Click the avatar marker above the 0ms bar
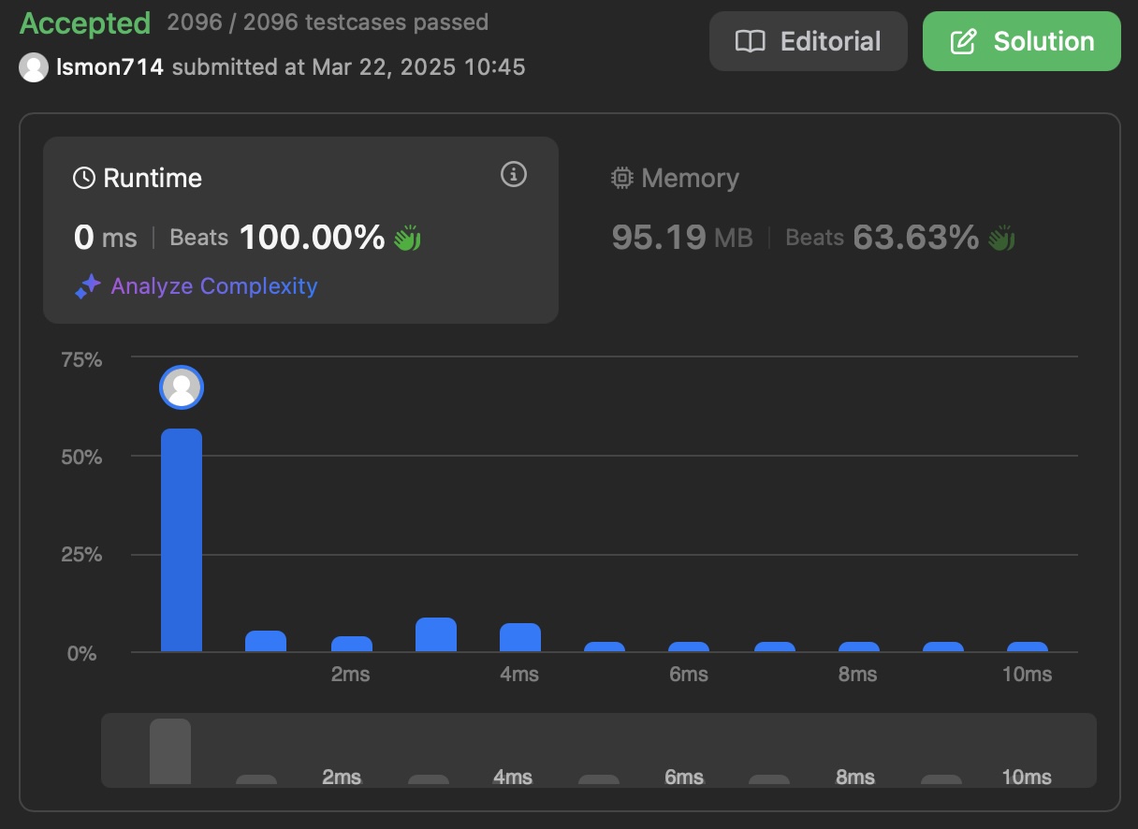 point(182,386)
